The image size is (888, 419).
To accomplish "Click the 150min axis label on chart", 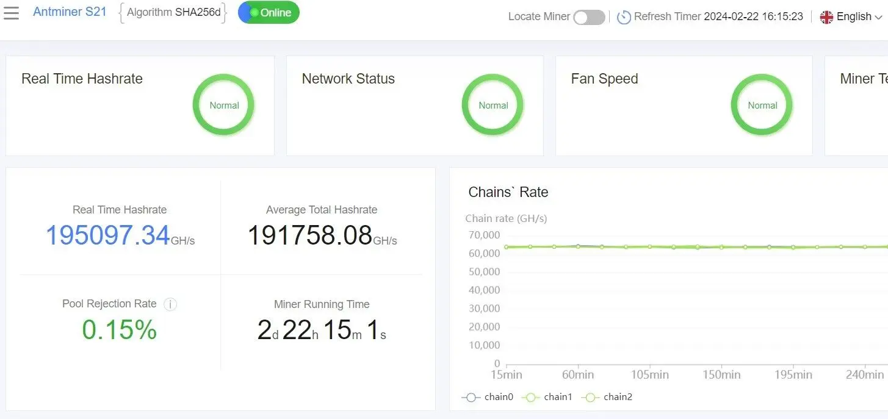I will (721, 374).
